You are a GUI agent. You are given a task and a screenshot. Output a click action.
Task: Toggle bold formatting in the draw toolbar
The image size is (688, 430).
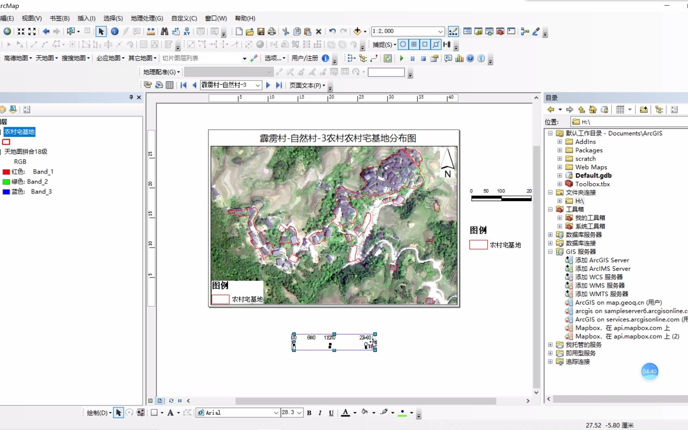tap(309, 413)
